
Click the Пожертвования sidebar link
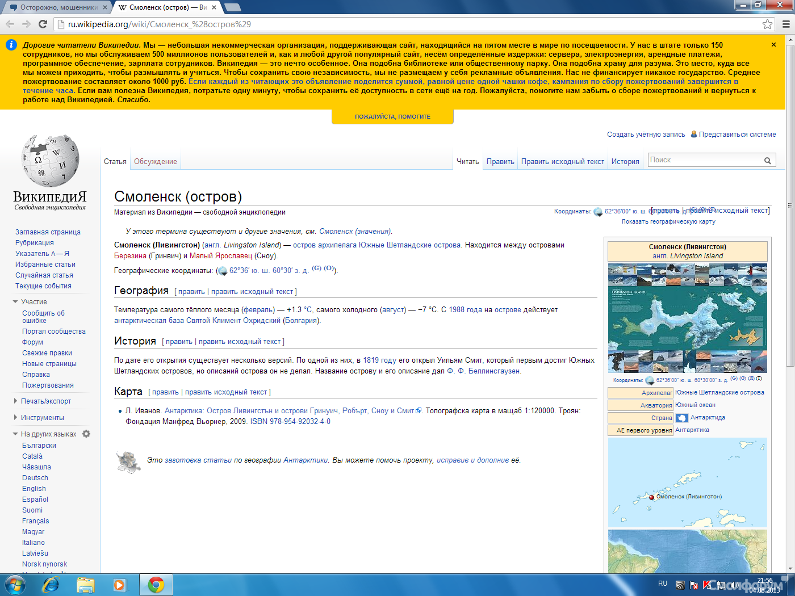pos(48,385)
